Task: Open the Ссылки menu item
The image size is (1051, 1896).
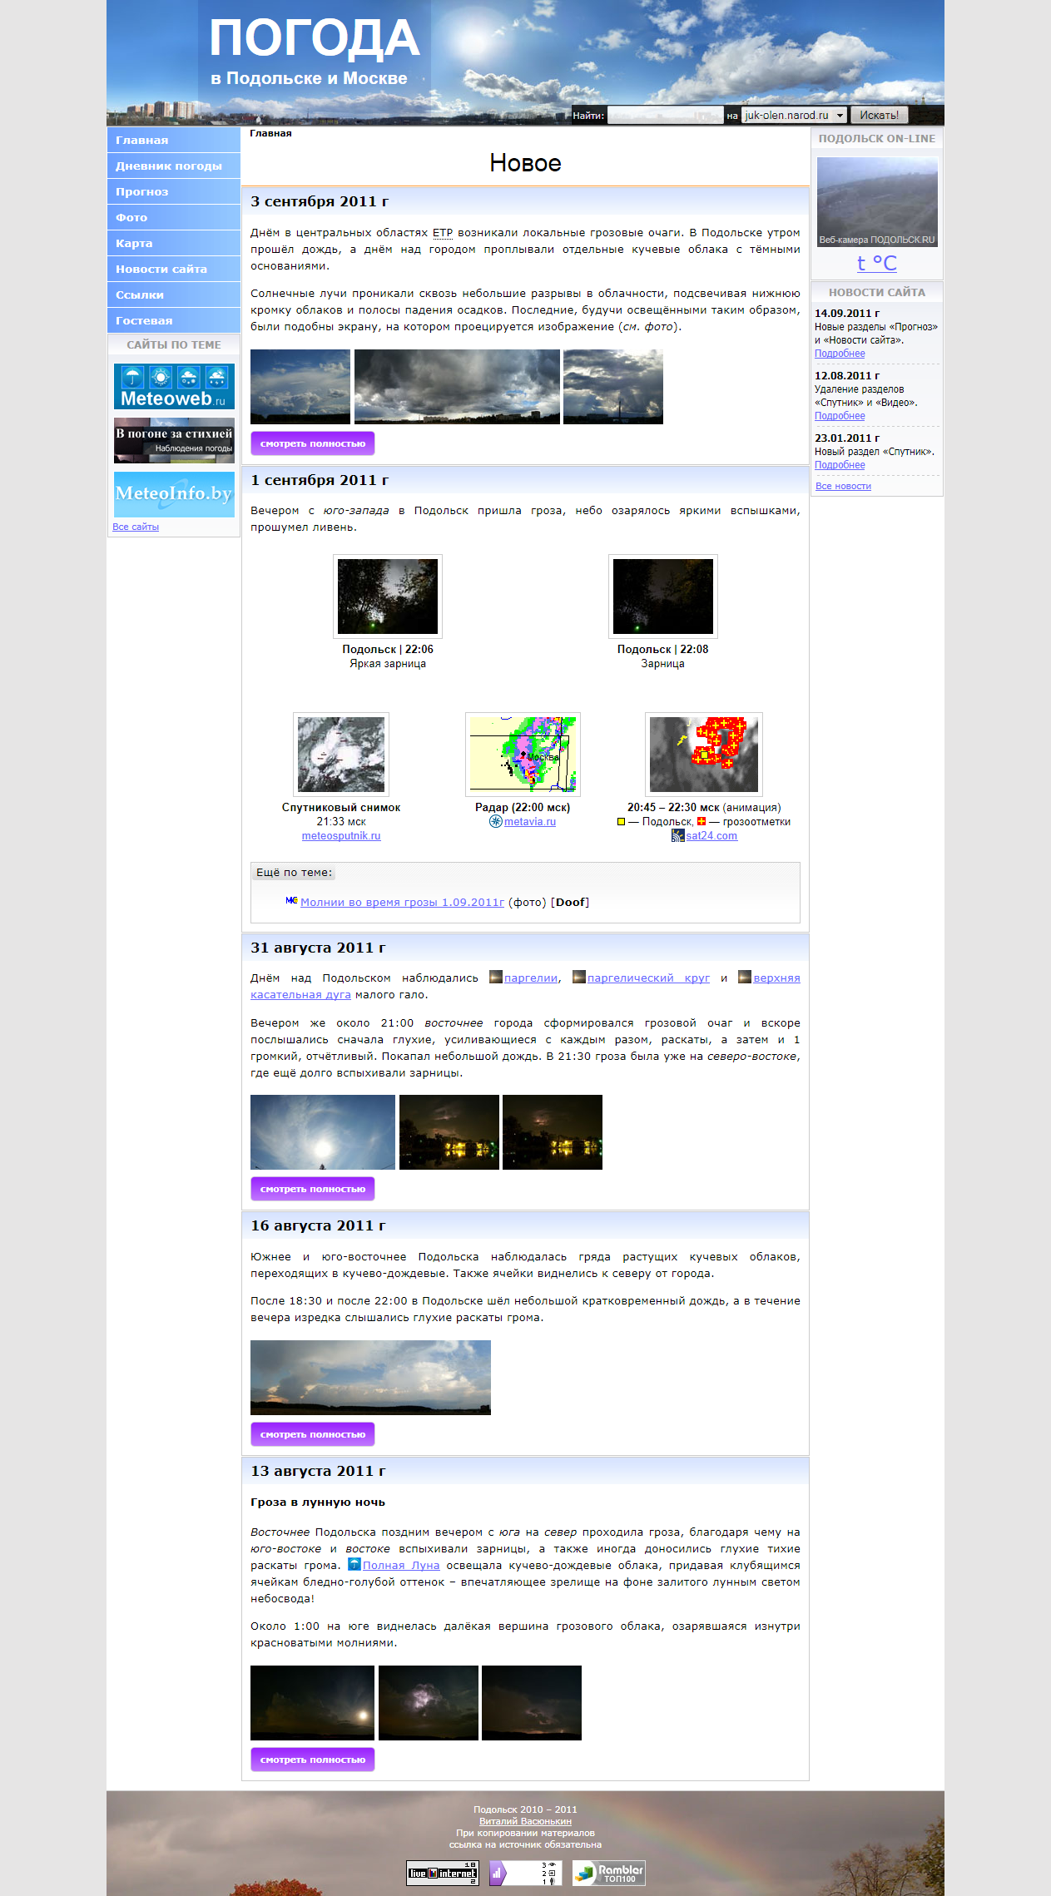Action: [173, 295]
